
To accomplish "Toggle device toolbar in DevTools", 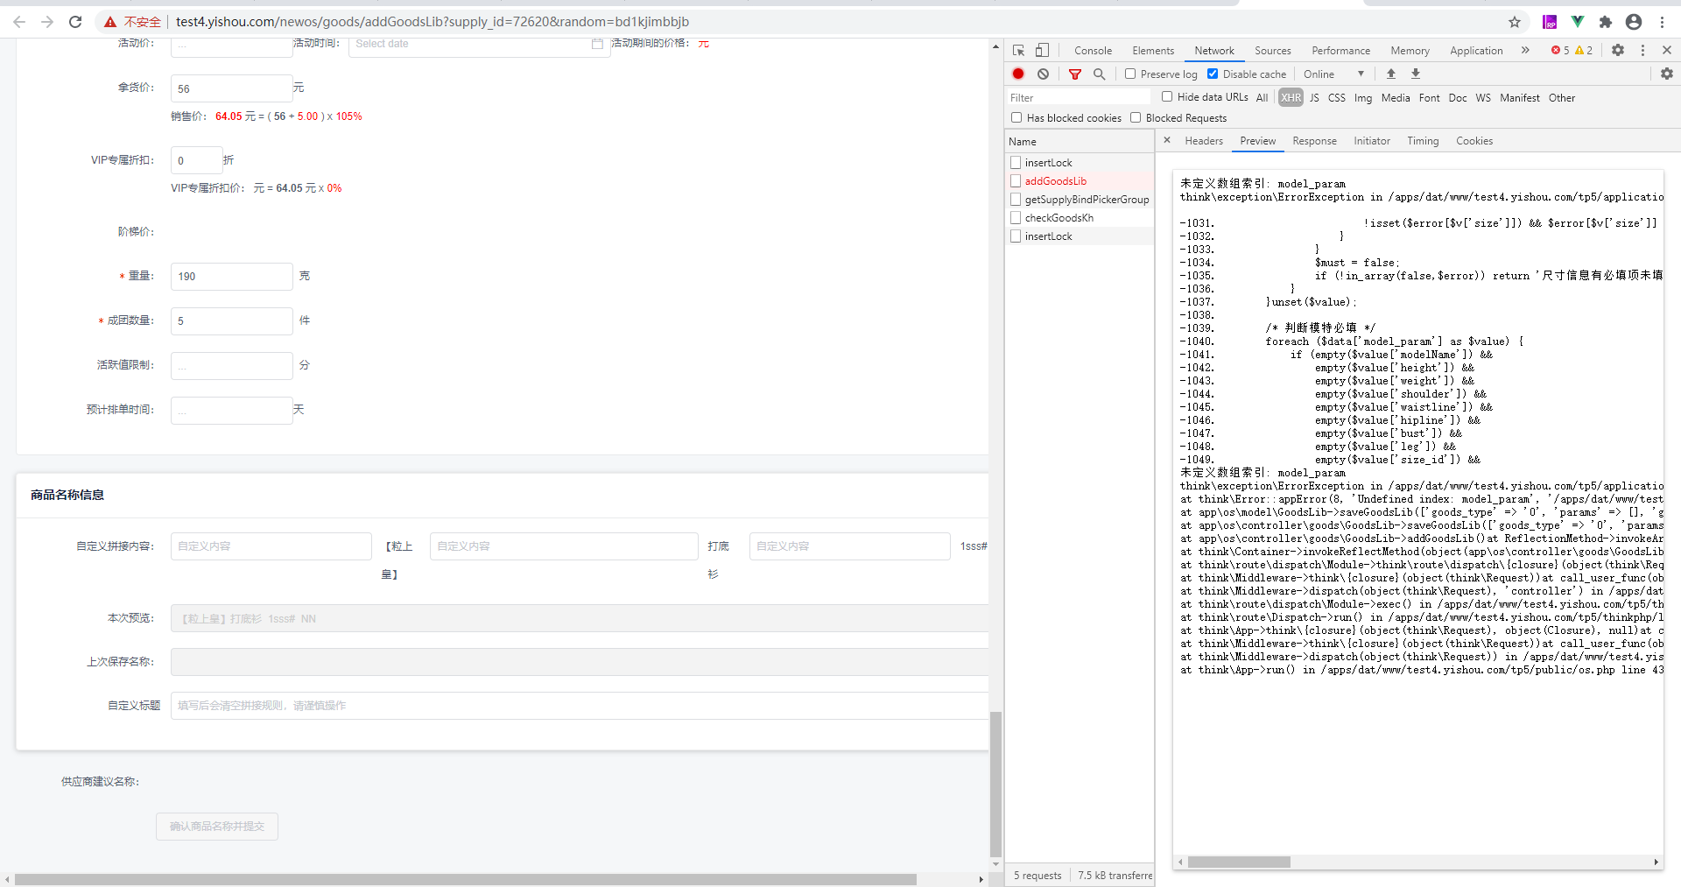I will (x=1042, y=51).
